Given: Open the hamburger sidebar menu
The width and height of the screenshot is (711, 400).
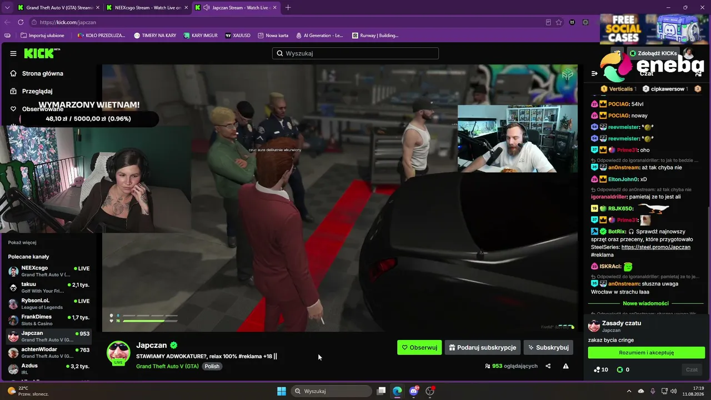Looking at the screenshot, I should 13,53.
